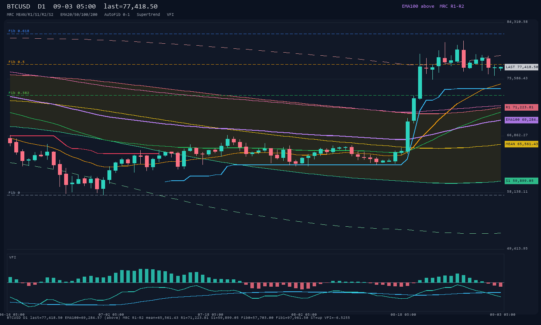Click the Fib 0.618 level label
The height and width of the screenshot is (325, 541).
point(19,31)
